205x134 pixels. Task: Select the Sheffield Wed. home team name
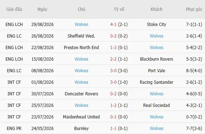coord(81,36)
